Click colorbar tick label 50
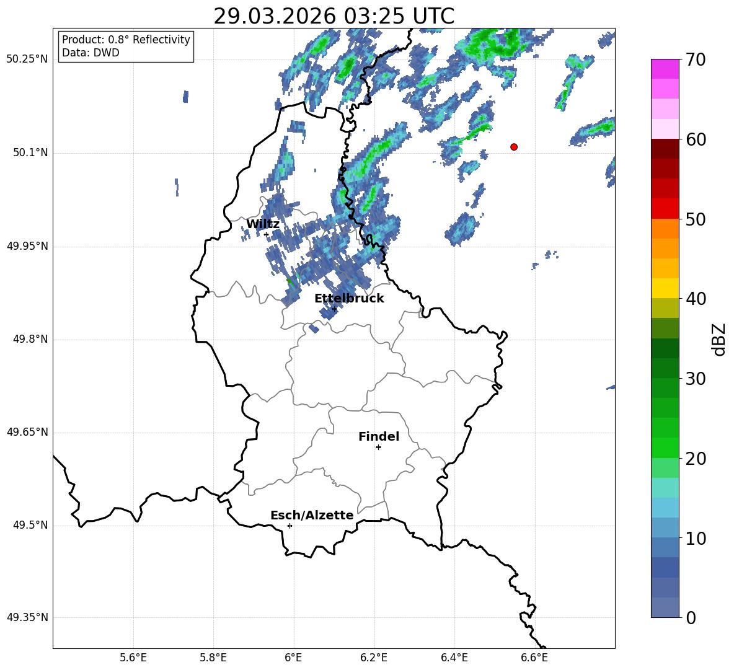Image resolution: width=734 pixels, height=670 pixels. click(x=696, y=219)
